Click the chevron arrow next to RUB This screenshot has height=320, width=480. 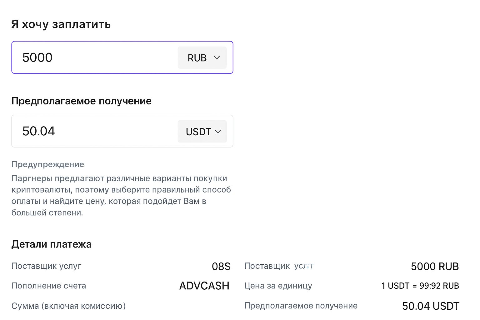[x=217, y=58]
